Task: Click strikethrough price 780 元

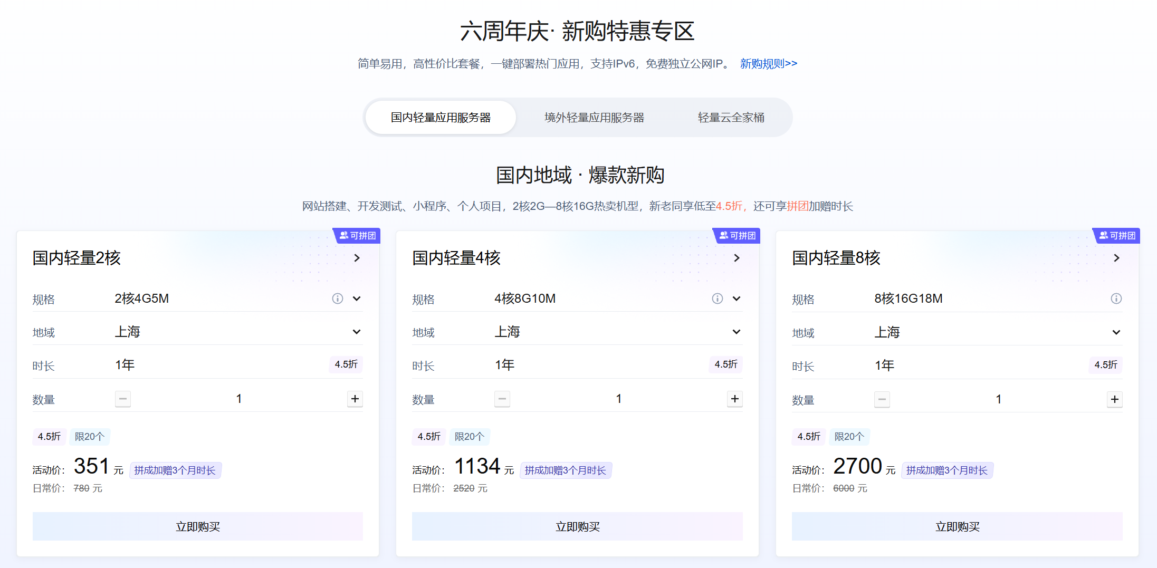Action: pyautogui.click(x=88, y=488)
